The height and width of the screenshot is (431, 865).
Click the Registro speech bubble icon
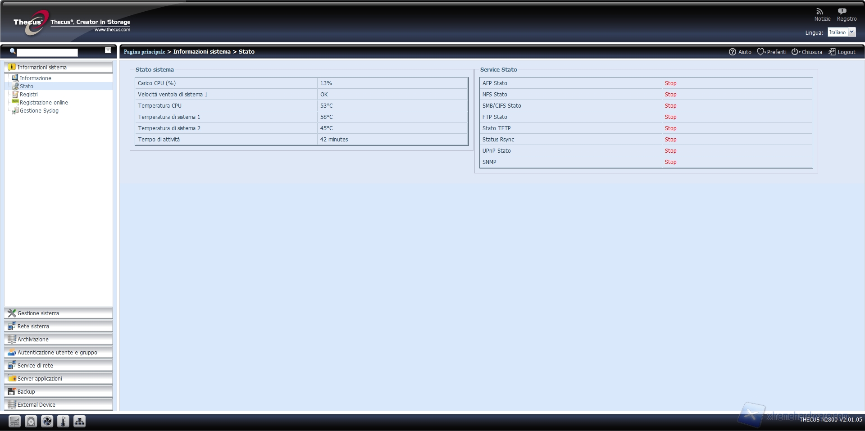click(x=842, y=12)
